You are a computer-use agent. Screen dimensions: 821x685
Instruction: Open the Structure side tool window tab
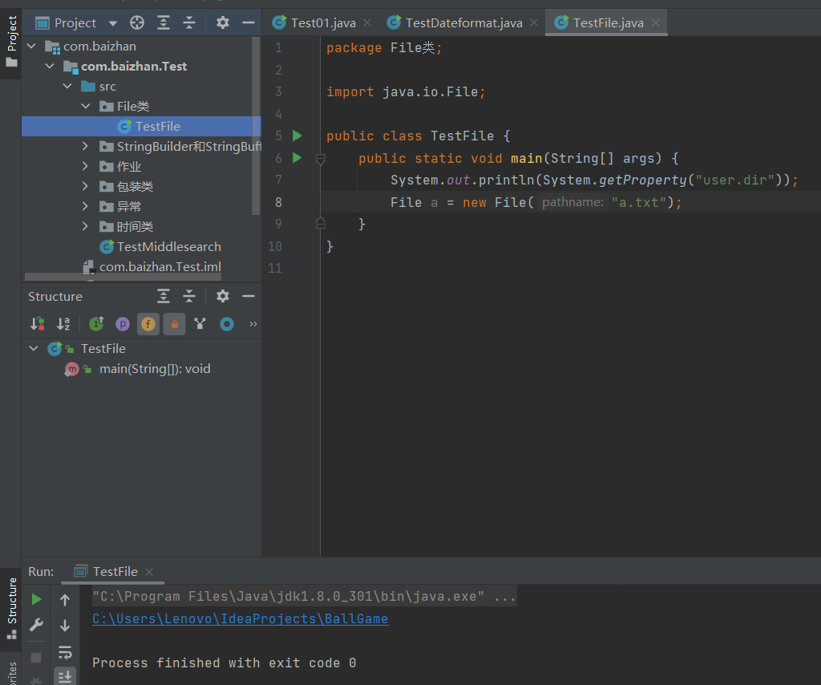pos(11,609)
